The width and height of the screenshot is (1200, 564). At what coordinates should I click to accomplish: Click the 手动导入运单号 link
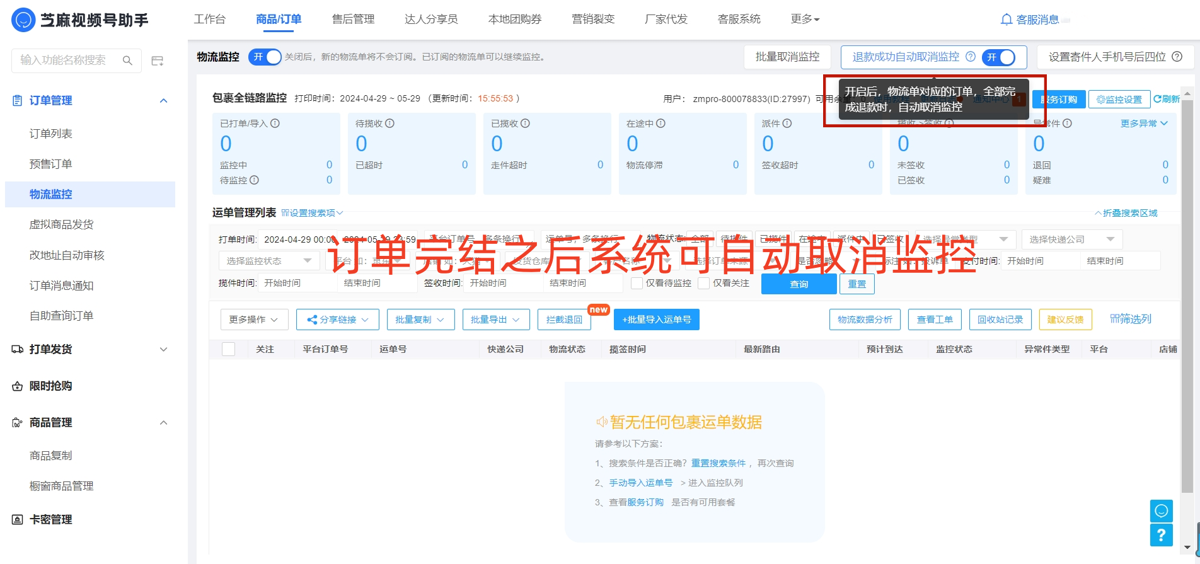click(641, 483)
